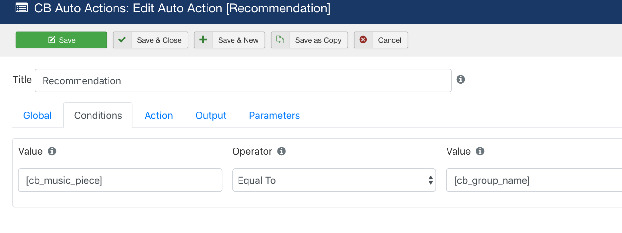Switch to the Global tab
Viewport: 622px width, 233px height.
(x=37, y=116)
